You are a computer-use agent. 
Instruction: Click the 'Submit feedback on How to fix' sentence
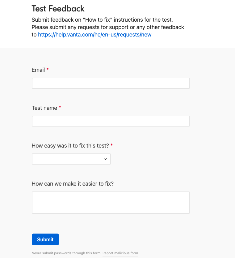coord(102,20)
